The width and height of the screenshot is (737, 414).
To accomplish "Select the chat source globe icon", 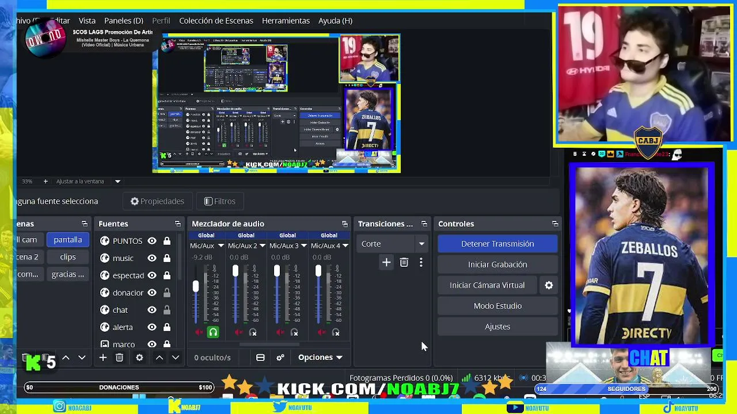I will pos(105,310).
